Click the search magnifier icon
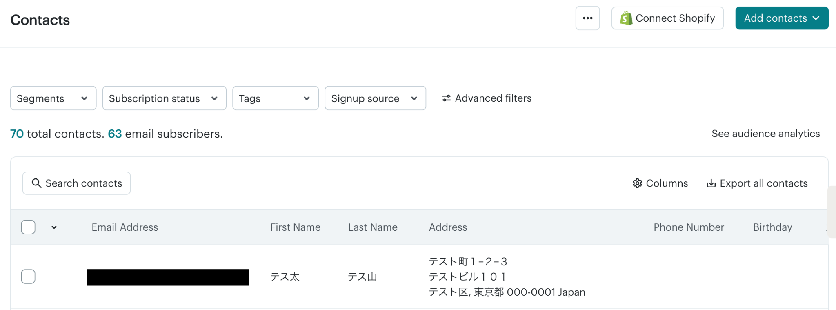This screenshot has height=310, width=836. [37, 183]
